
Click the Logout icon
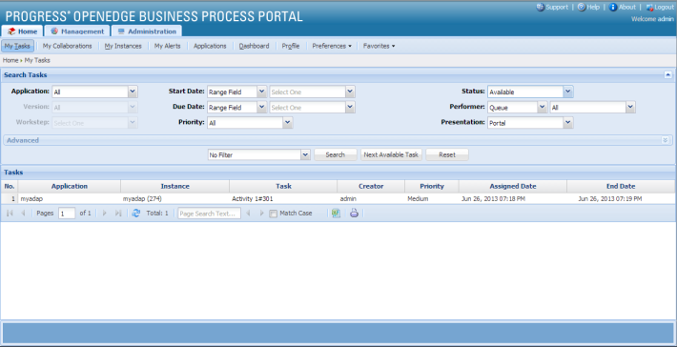649,8
